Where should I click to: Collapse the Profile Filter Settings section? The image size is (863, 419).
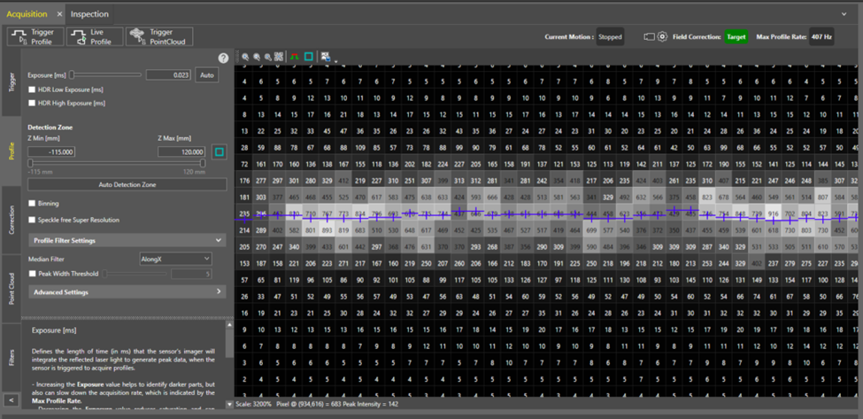click(x=219, y=240)
